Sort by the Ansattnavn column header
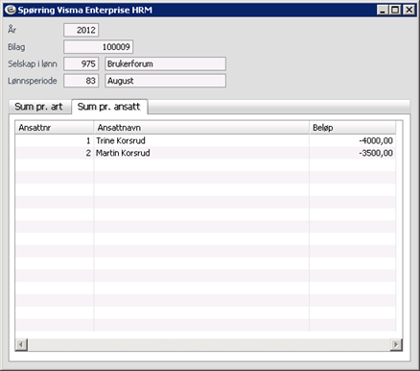This screenshot has width=420, height=371. pos(201,128)
